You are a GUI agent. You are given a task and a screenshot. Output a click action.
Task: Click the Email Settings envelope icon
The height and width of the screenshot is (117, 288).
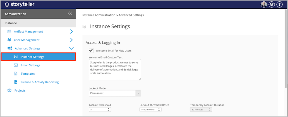[16, 65]
